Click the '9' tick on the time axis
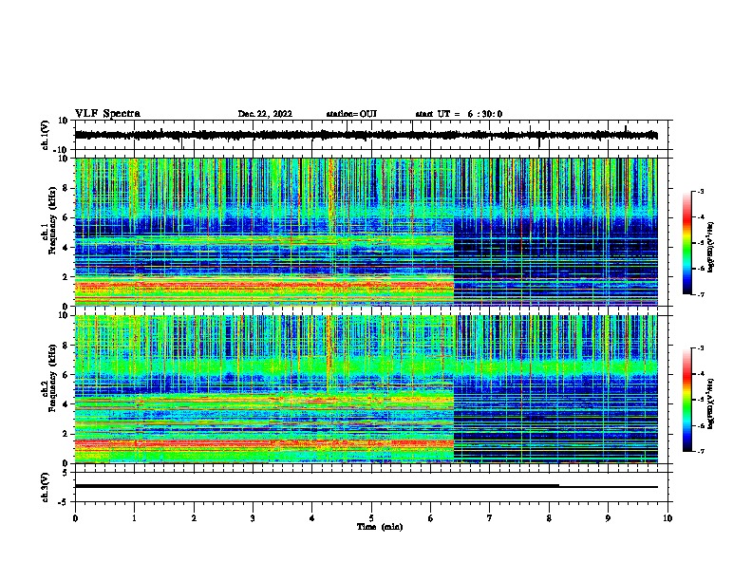This screenshot has height=581, width=752. 608,518
